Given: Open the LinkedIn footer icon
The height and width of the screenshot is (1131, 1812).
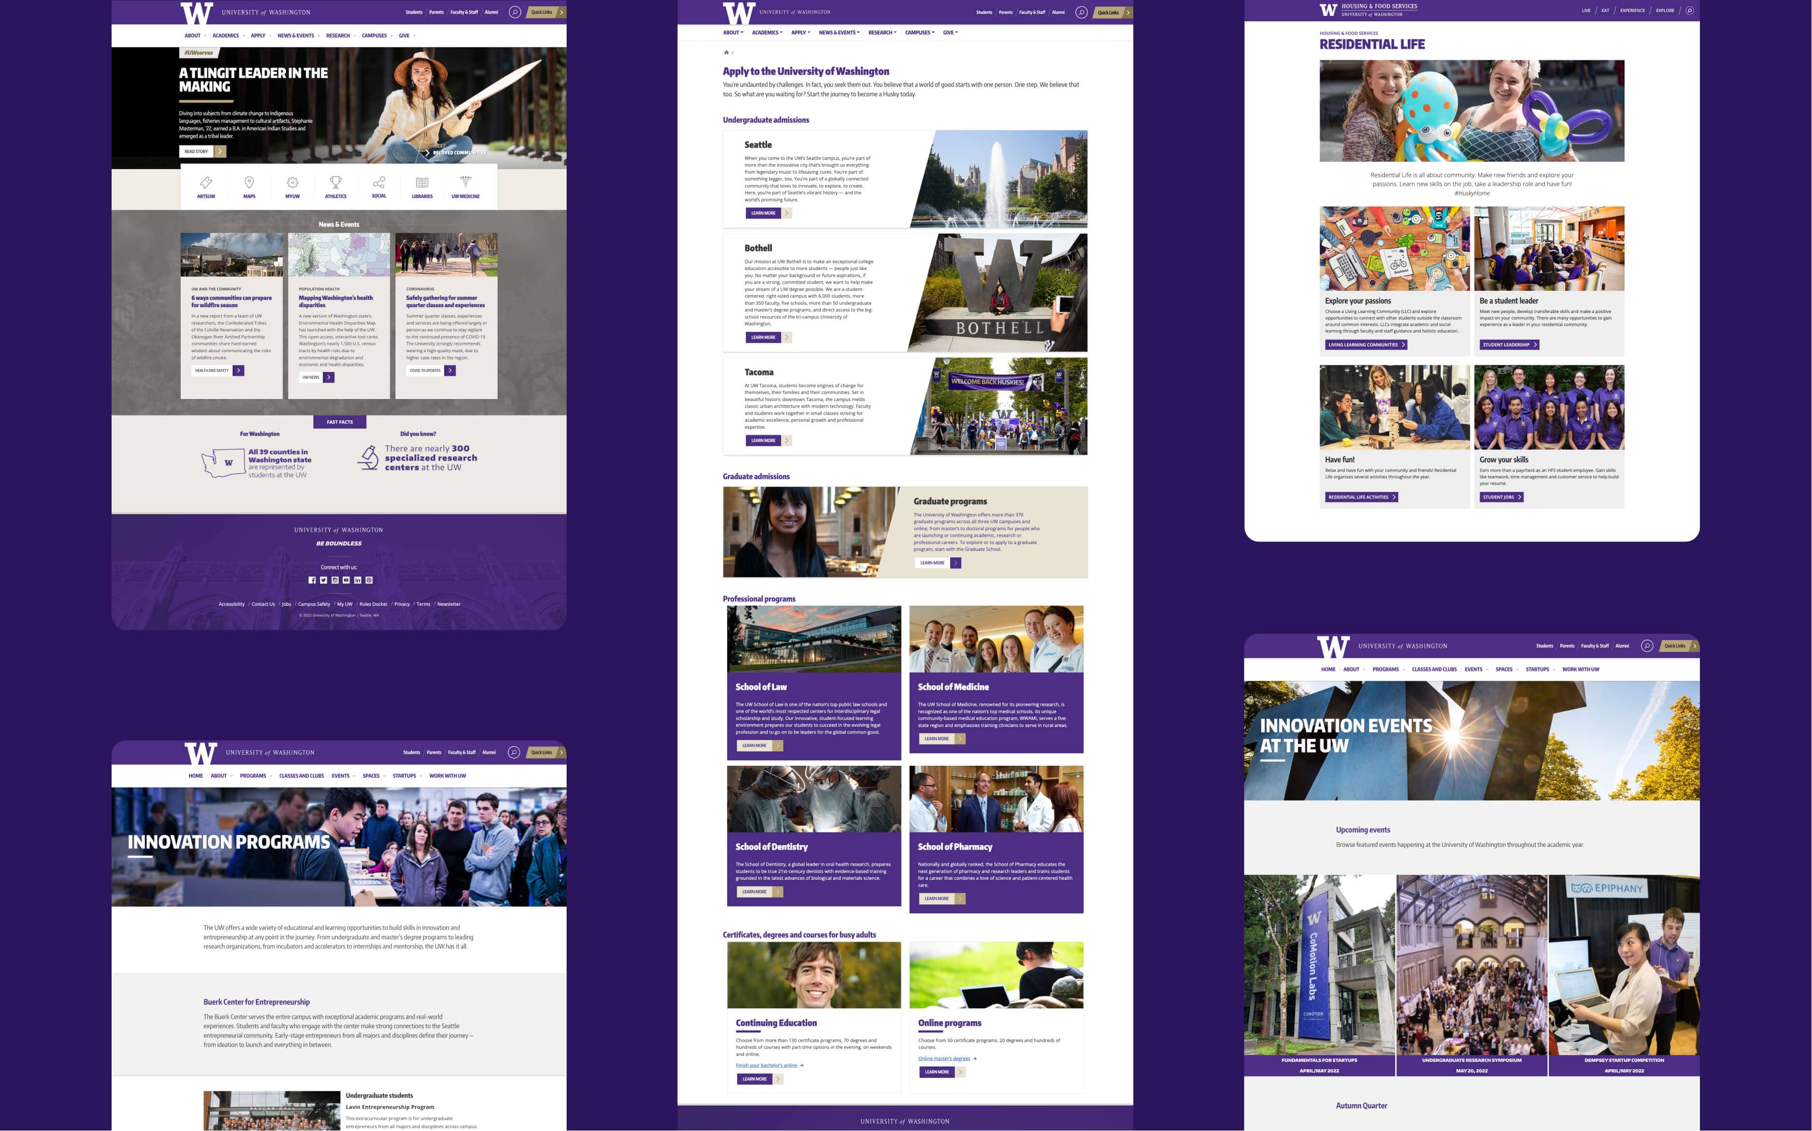Looking at the screenshot, I should coord(357,580).
